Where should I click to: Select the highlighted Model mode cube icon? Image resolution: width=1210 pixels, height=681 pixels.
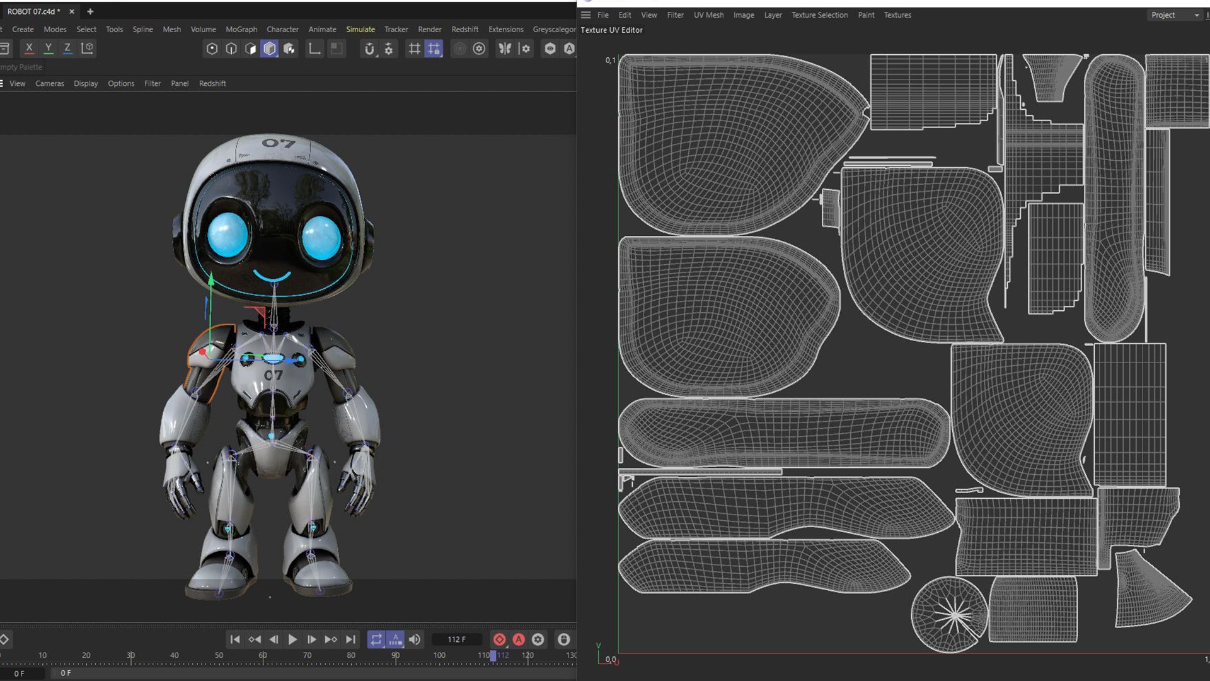(x=270, y=49)
